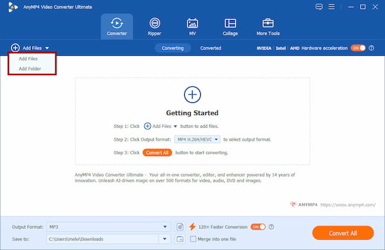Click the Add Files button in Step 1

click(160, 126)
